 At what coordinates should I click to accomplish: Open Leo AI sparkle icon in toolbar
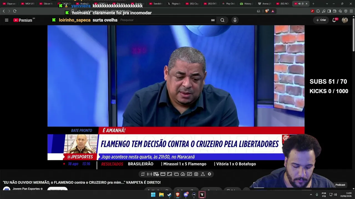click(340, 11)
